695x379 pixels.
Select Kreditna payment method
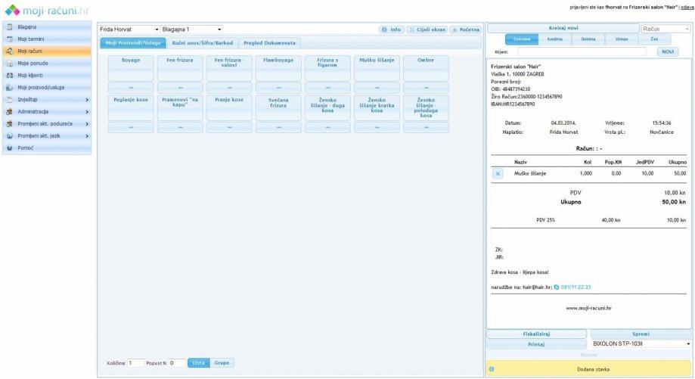click(x=554, y=39)
